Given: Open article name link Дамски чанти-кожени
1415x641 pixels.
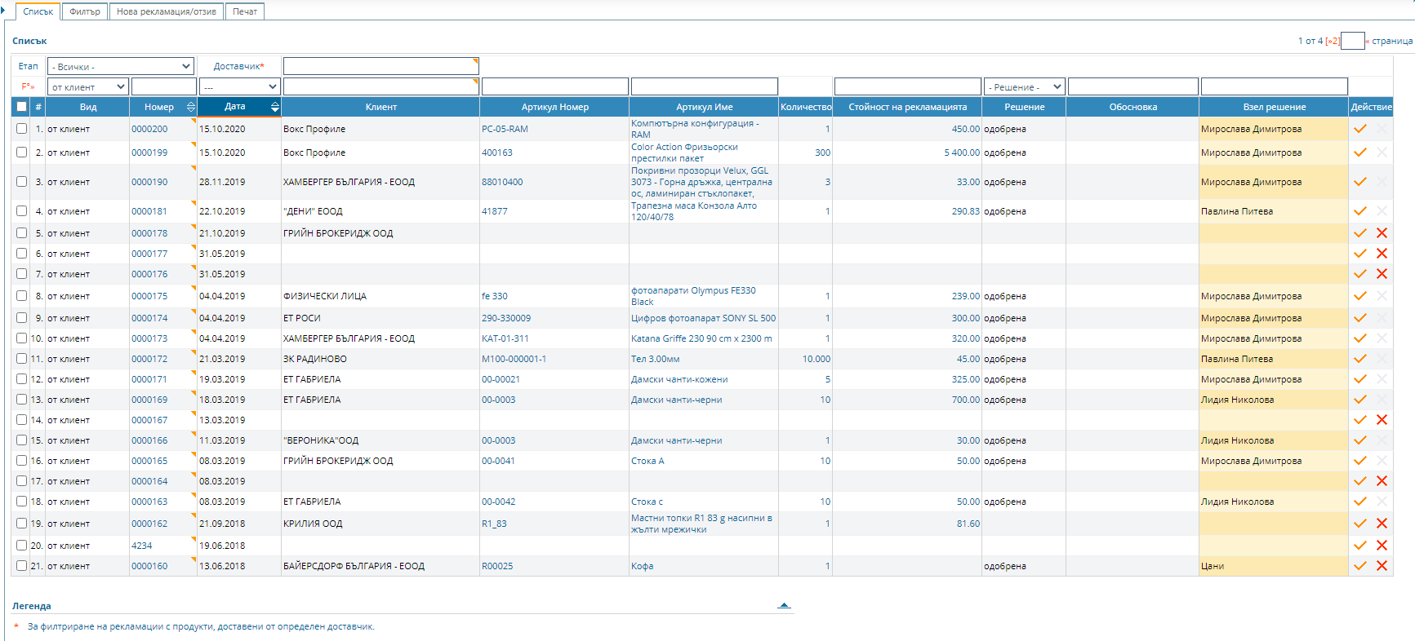Looking at the screenshot, I should tap(679, 379).
